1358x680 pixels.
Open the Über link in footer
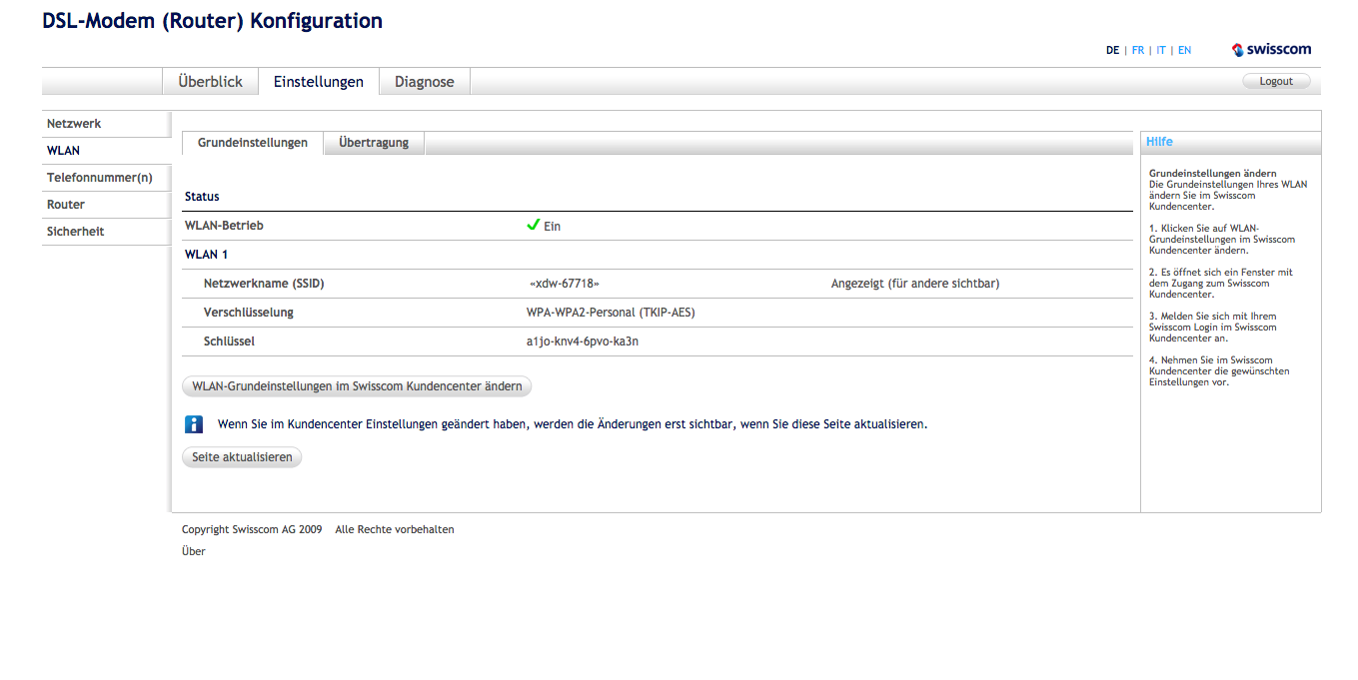194,551
